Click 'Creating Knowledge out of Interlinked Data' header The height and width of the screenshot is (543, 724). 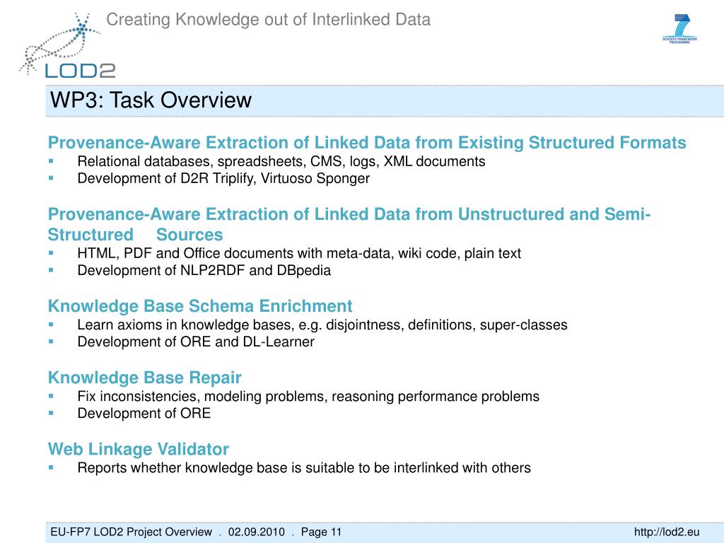tap(268, 20)
